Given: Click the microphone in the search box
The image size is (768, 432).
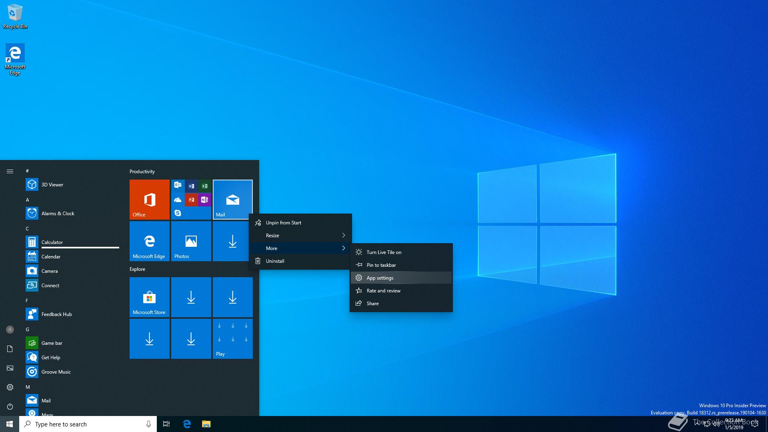Looking at the screenshot, I should (148, 424).
